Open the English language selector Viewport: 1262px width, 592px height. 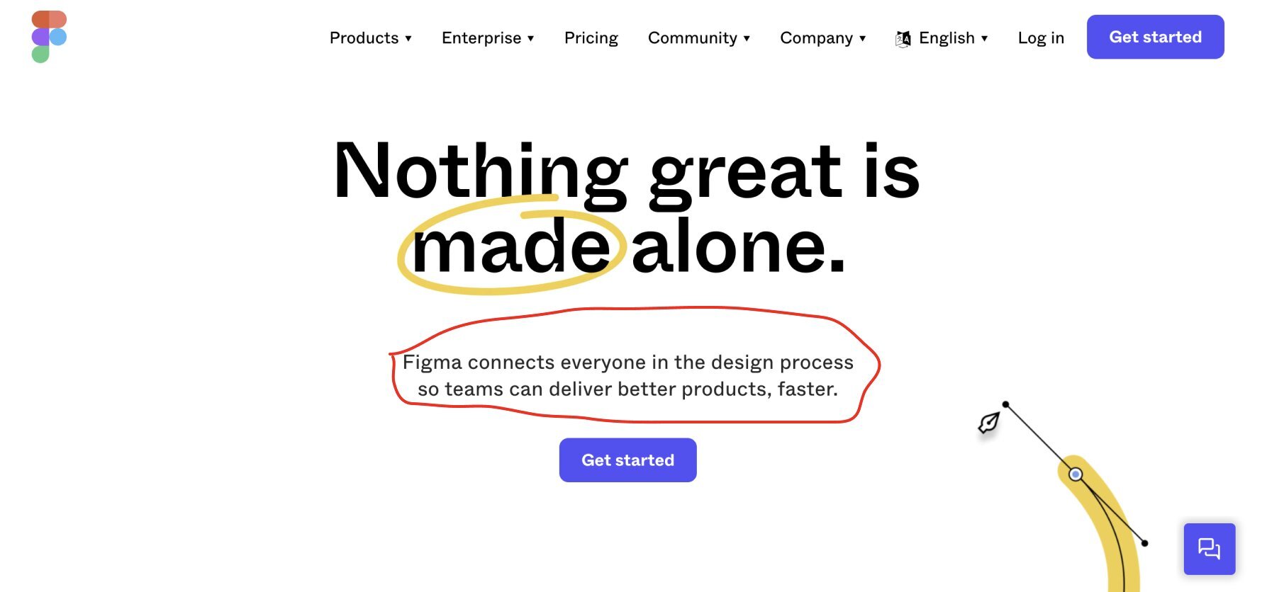(x=946, y=38)
